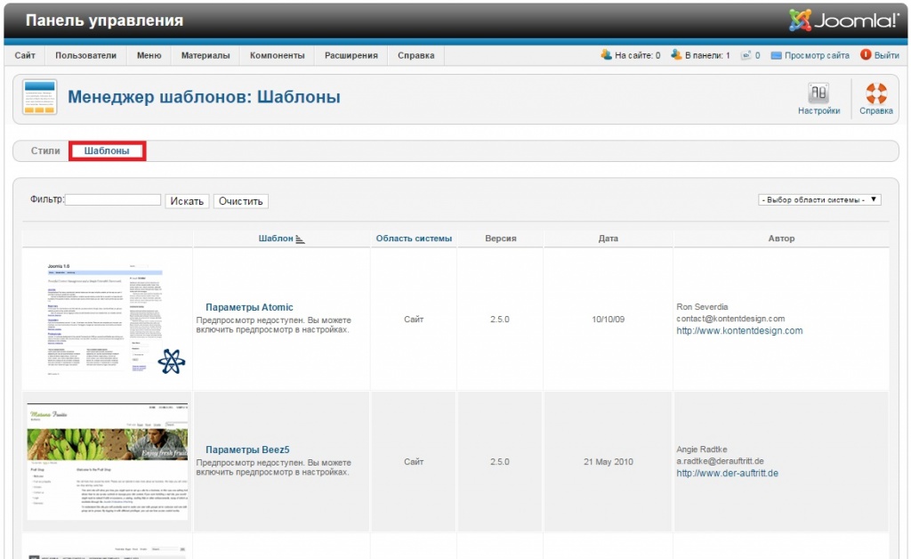This screenshot has width=911, height=559.
Task: Expand the Выбор области системы dropdown
Action: (x=818, y=200)
